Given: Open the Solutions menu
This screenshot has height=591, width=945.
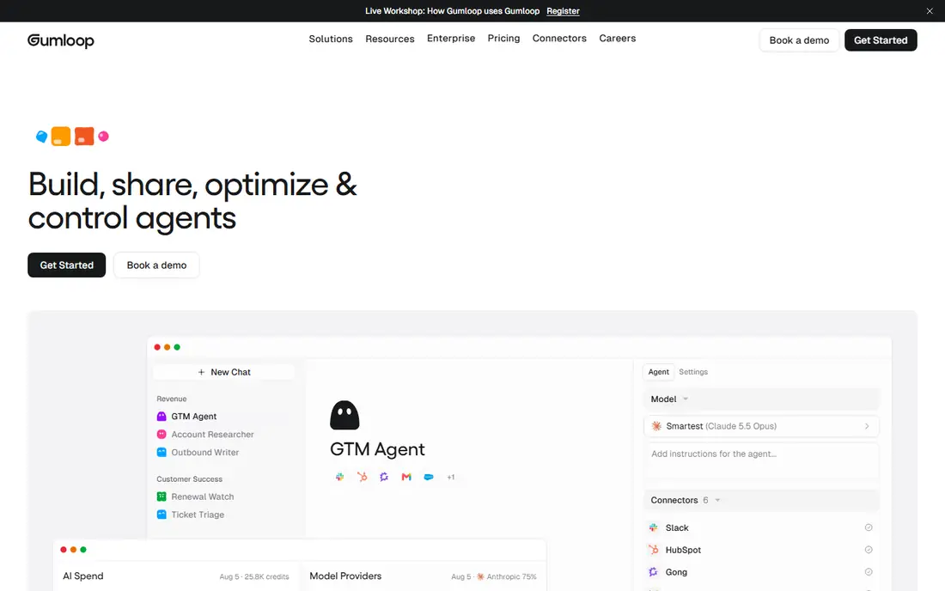Looking at the screenshot, I should (x=331, y=39).
